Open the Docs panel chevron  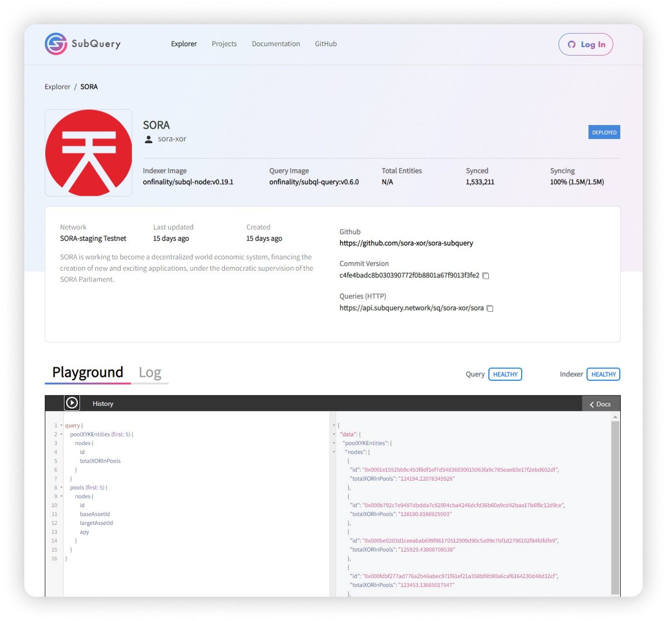[x=592, y=404]
